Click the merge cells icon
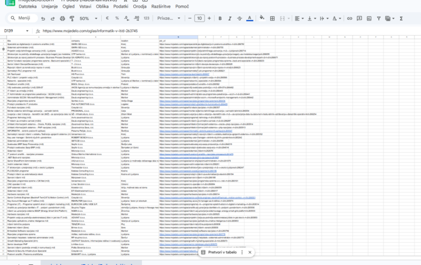This screenshot has height=265, width=421. coord(282,19)
